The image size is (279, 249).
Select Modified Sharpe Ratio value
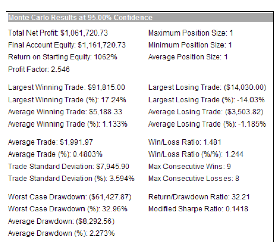tap(237, 209)
